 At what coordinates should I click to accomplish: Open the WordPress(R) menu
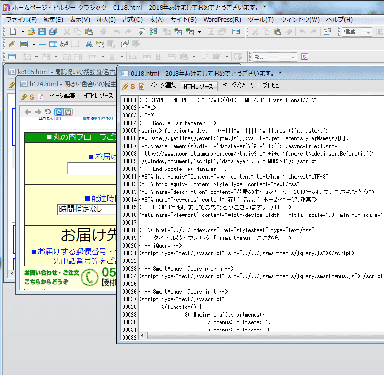pos(222,20)
